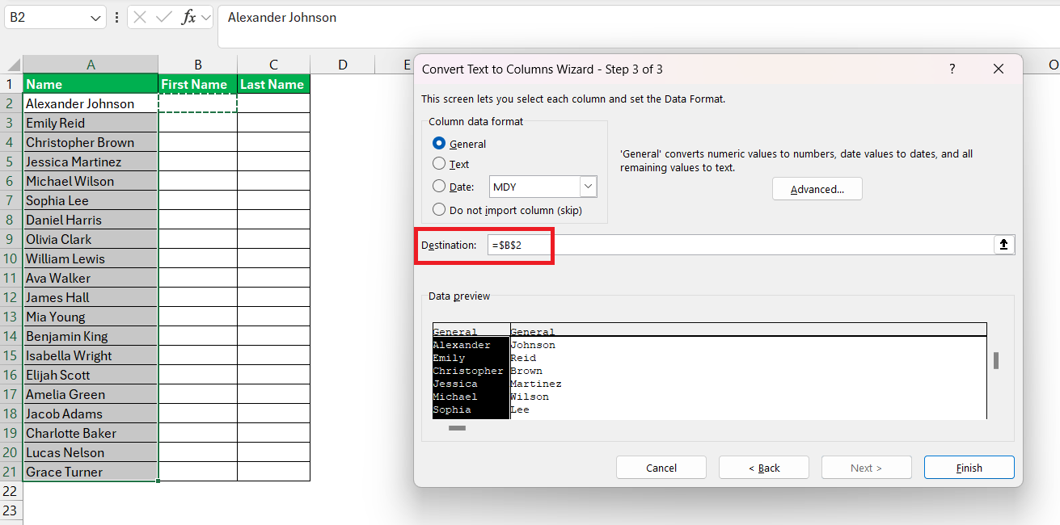
Task: Click the Destination collapse dialog arrow icon
Action: click(x=1003, y=245)
